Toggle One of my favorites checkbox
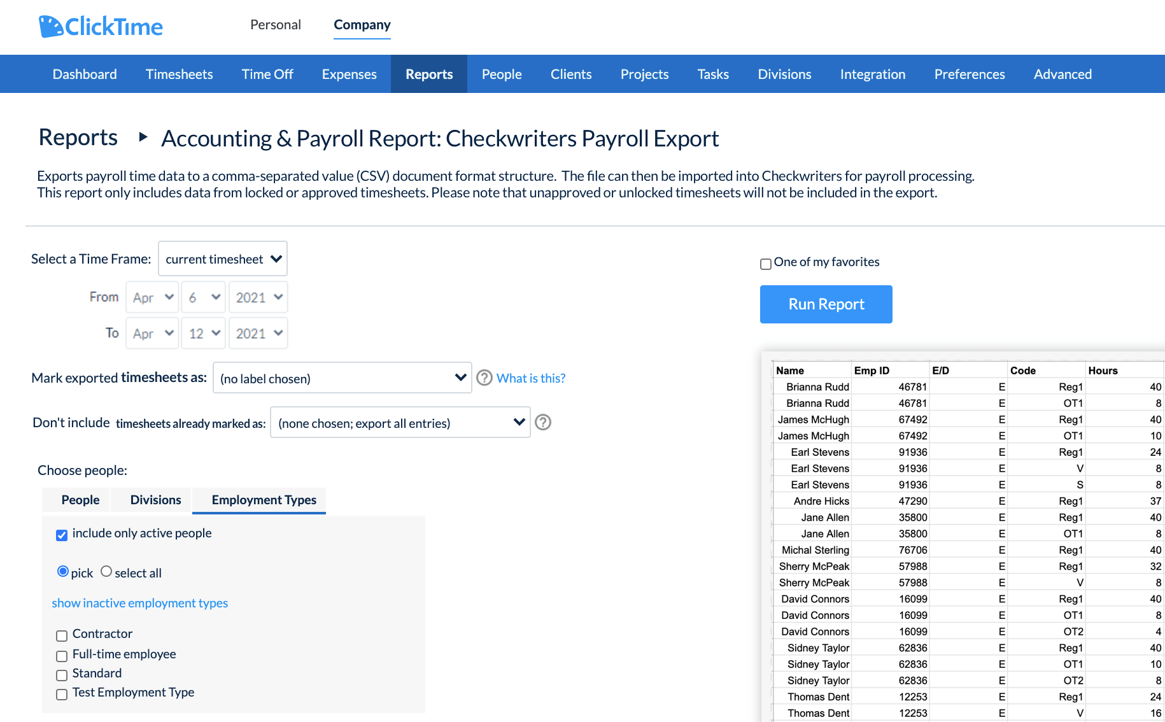1165x722 pixels. pos(766,264)
